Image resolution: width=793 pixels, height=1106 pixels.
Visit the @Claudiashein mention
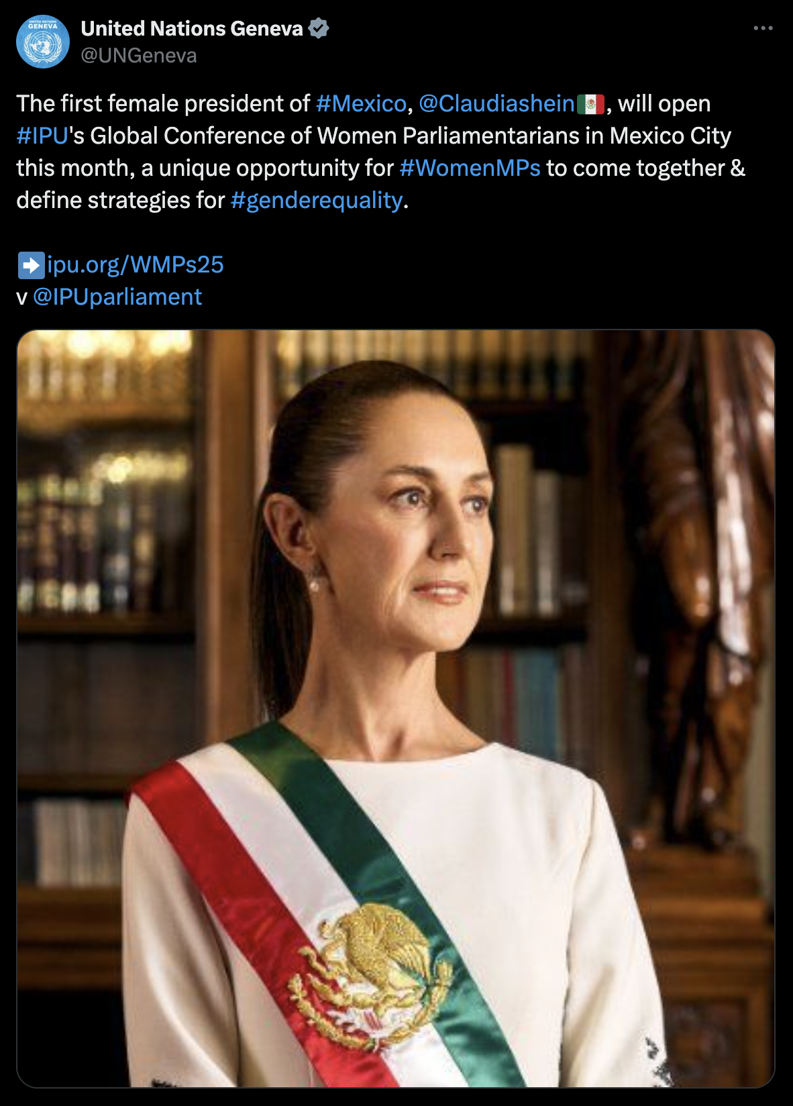click(x=496, y=103)
